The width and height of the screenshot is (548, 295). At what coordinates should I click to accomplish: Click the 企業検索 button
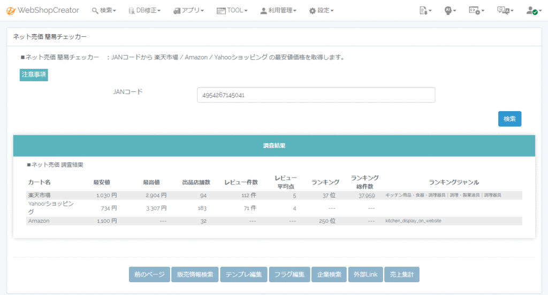point(329,274)
